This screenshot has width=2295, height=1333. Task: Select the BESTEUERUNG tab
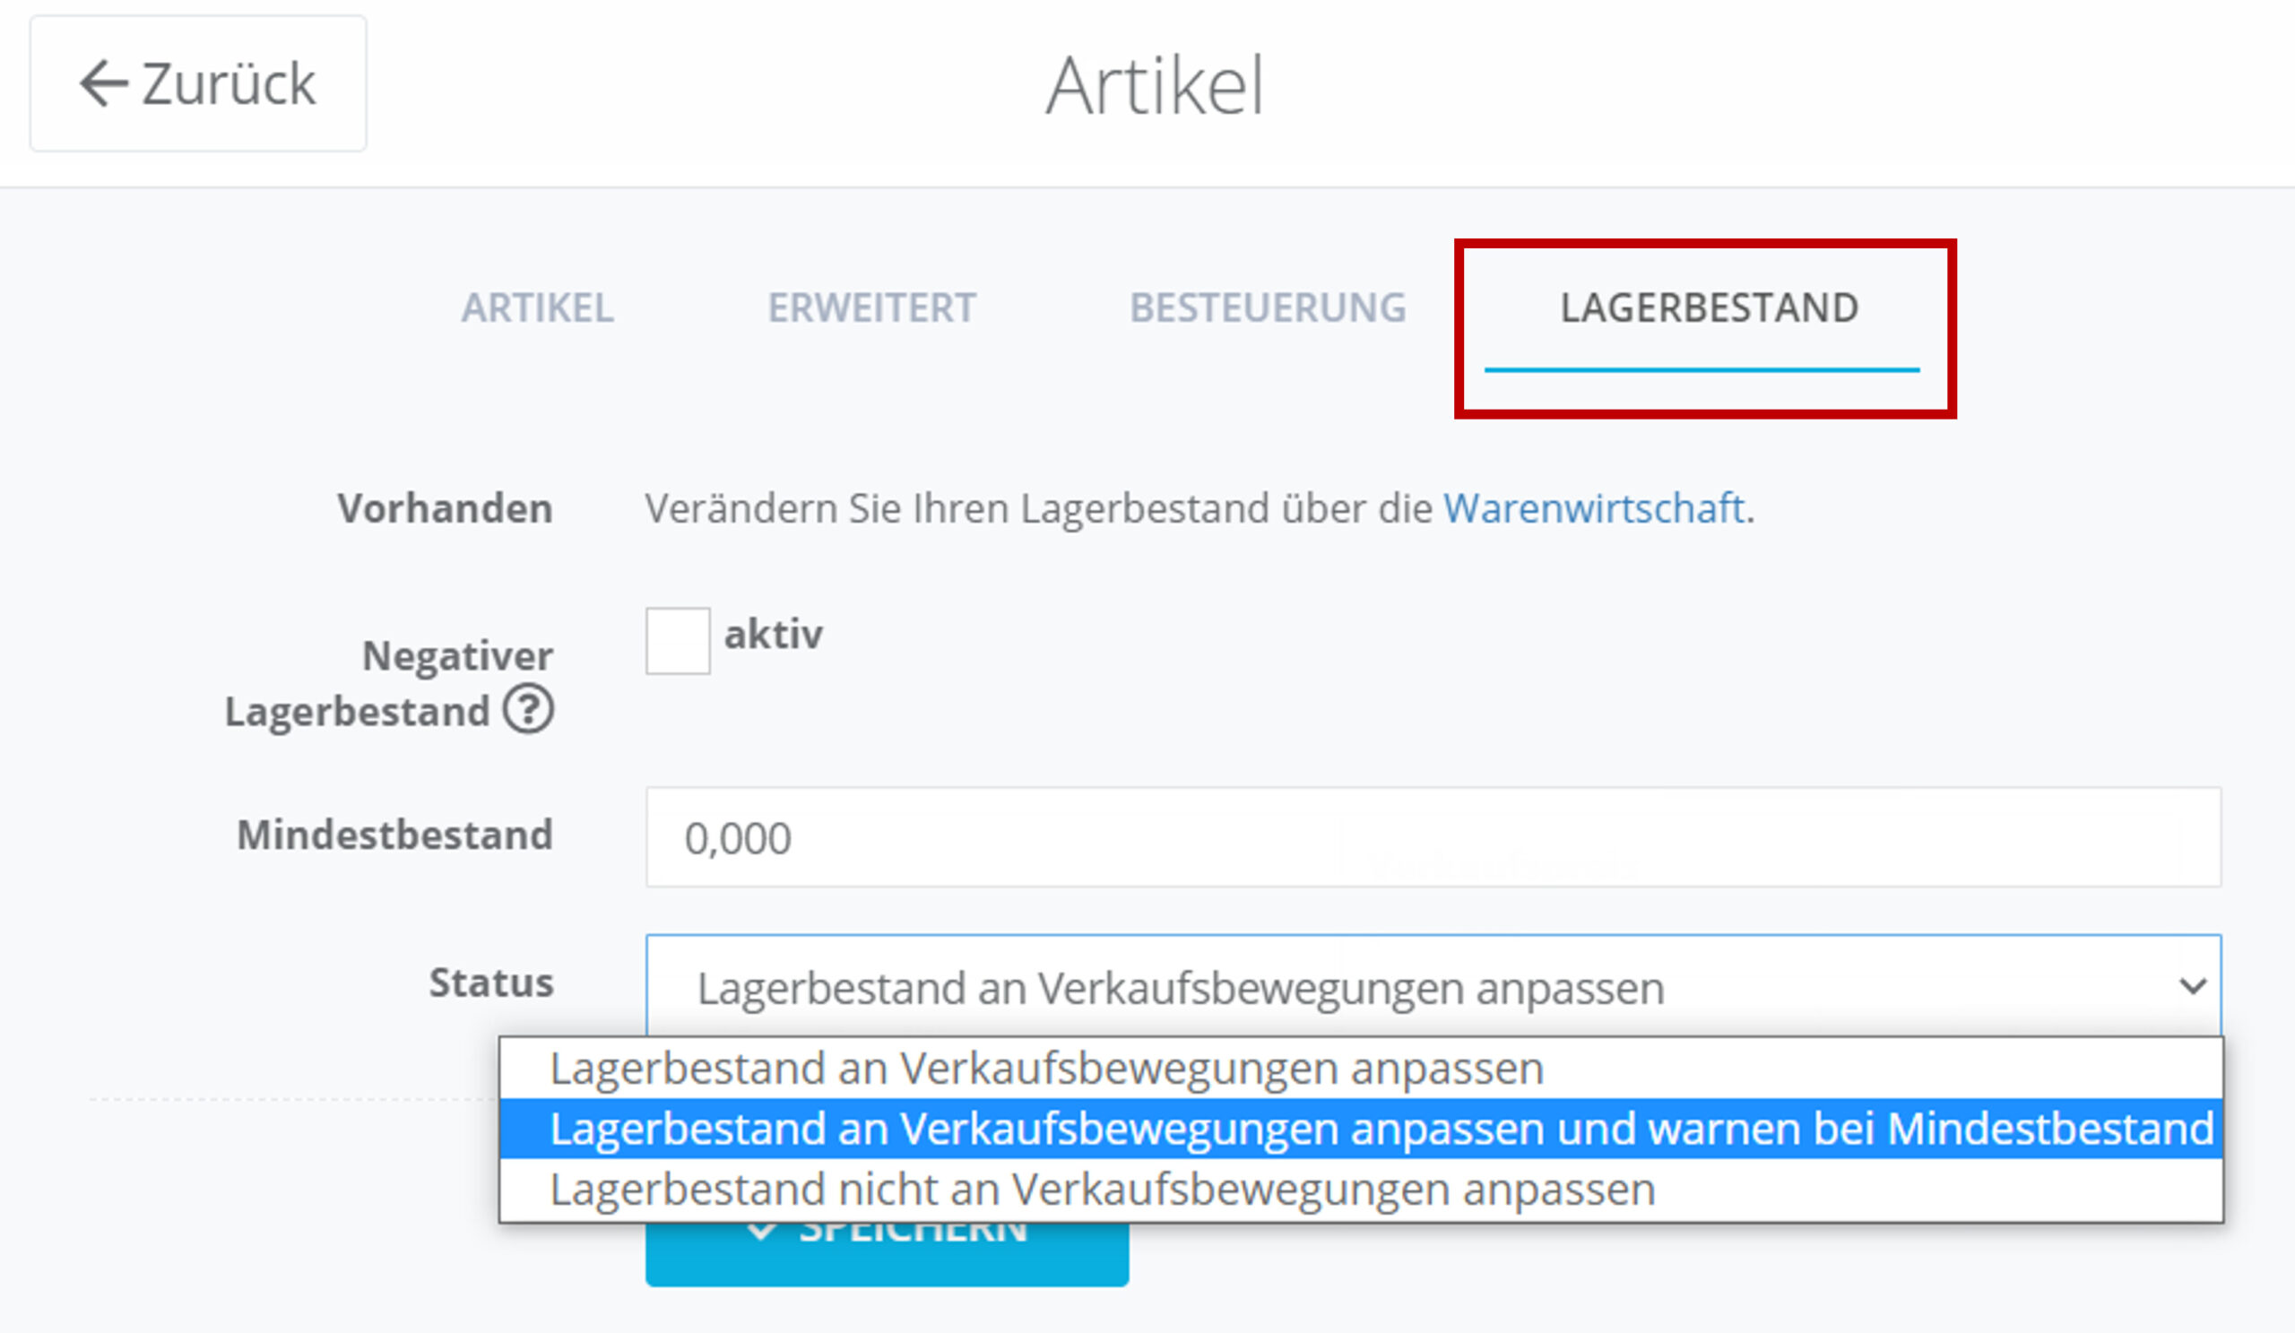tap(1268, 307)
